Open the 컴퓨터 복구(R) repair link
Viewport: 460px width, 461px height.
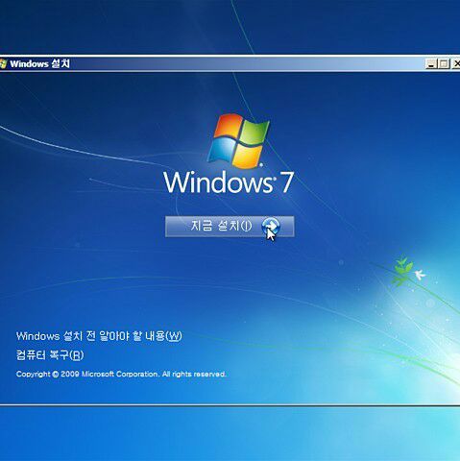[x=50, y=355]
